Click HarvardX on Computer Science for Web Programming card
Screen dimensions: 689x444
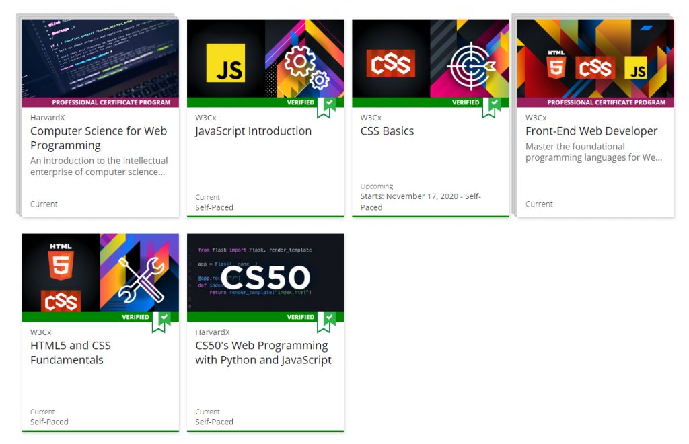48,118
